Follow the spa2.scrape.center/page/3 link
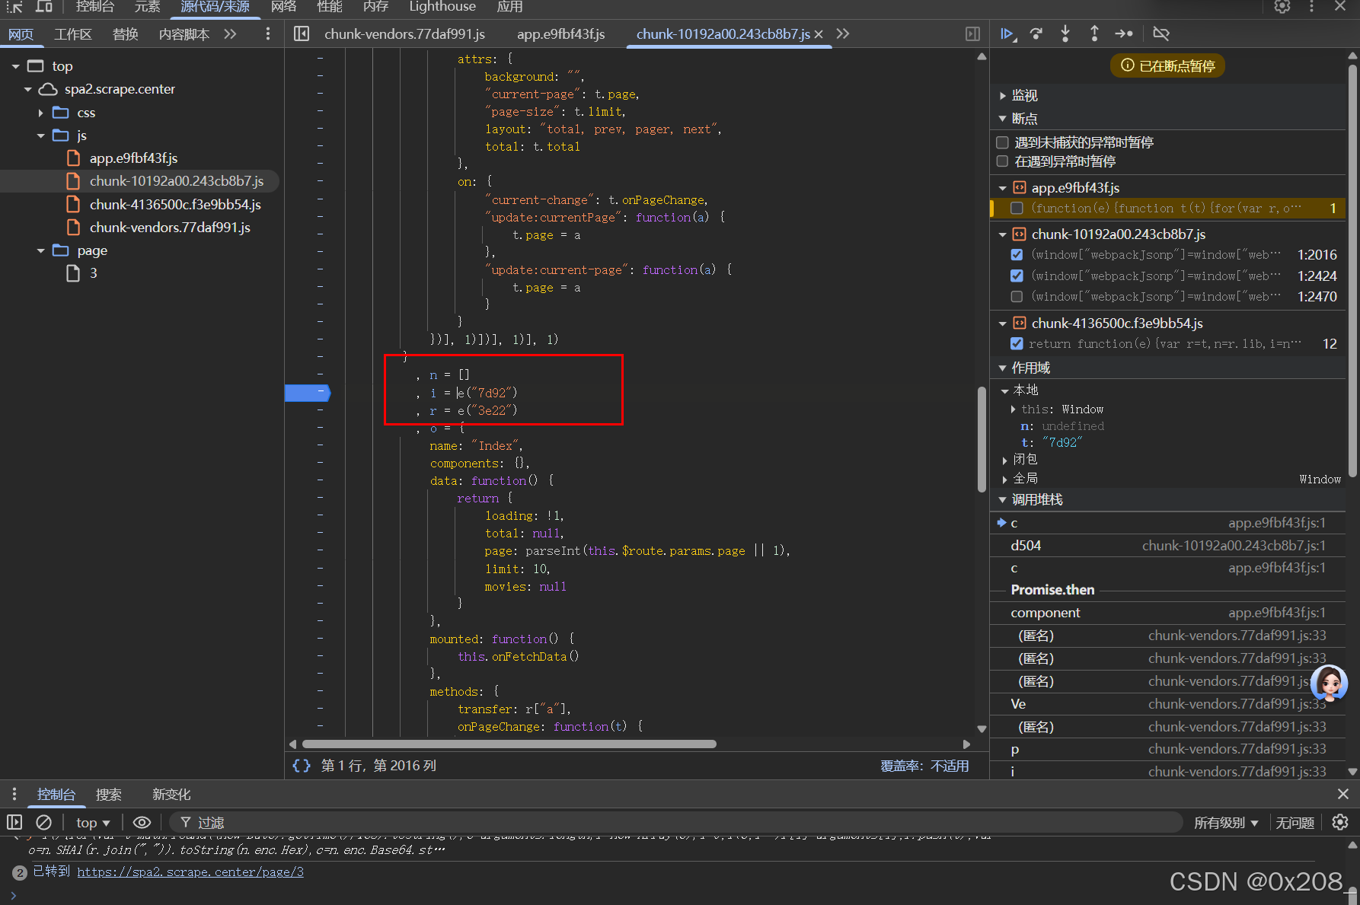Viewport: 1360px width, 905px height. (x=190, y=872)
